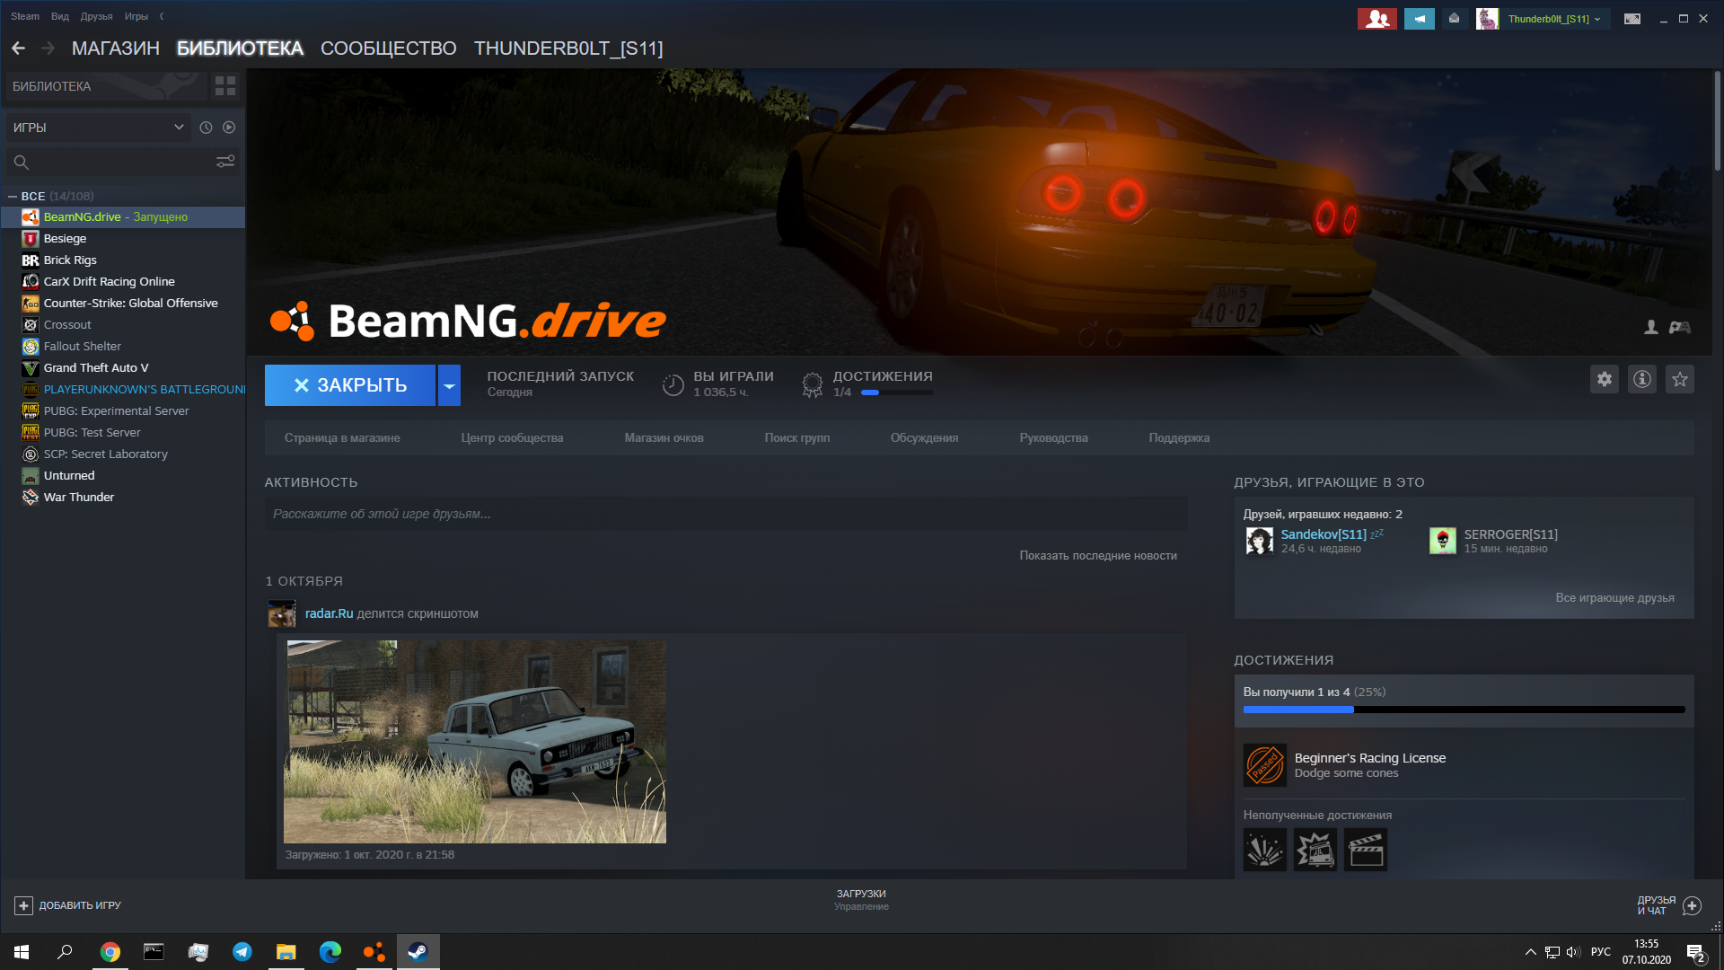The height and width of the screenshot is (970, 1724).
Task: Open the announcements megaphone icon
Action: coord(1419,19)
